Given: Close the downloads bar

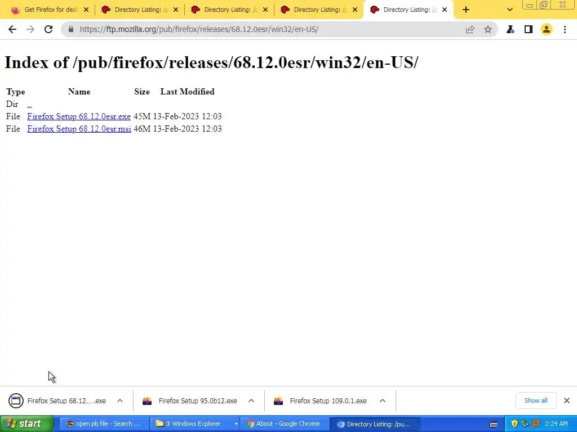Looking at the screenshot, I should click(x=567, y=400).
